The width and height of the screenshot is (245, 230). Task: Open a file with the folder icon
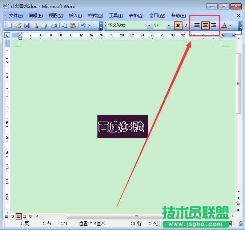coord(19,25)
